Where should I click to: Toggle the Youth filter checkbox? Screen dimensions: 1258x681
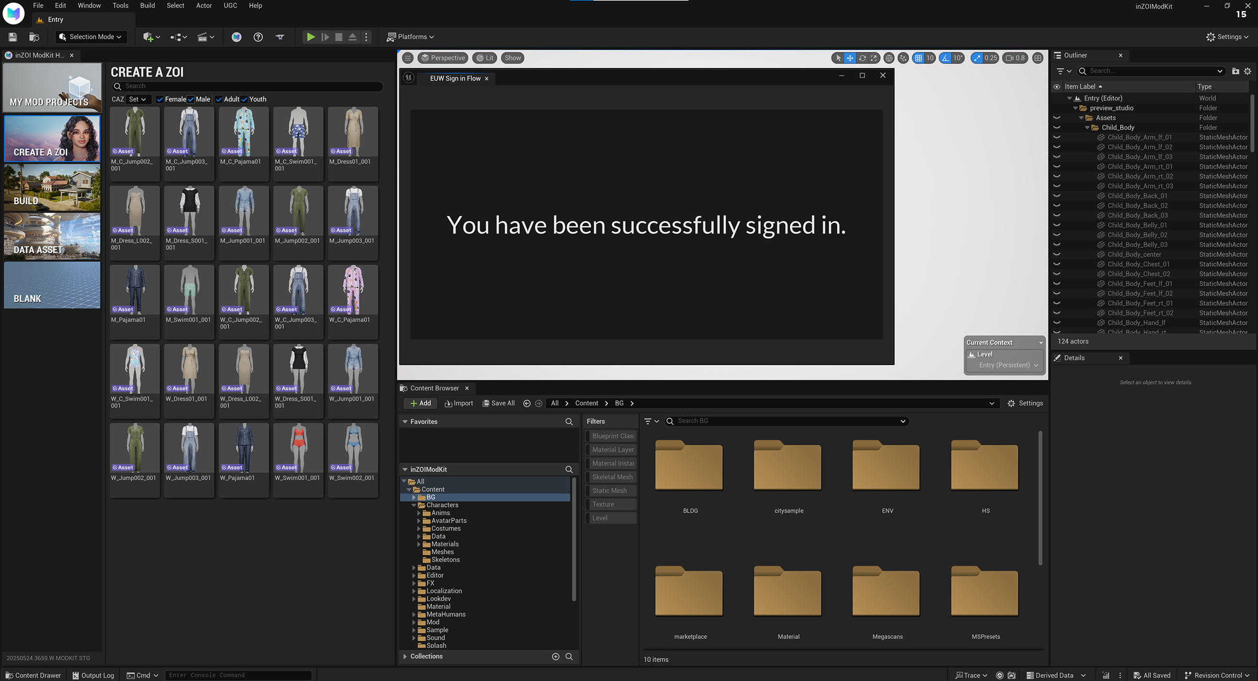[244, 99]
